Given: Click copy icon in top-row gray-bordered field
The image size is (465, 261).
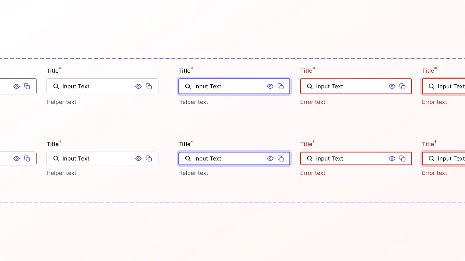Looking at the screenshot, I should pyautogui.click(x=149, y=86).
